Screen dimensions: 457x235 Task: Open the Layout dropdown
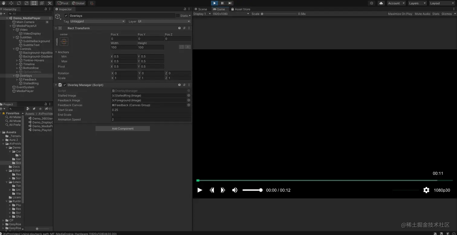tap(442, 3)
